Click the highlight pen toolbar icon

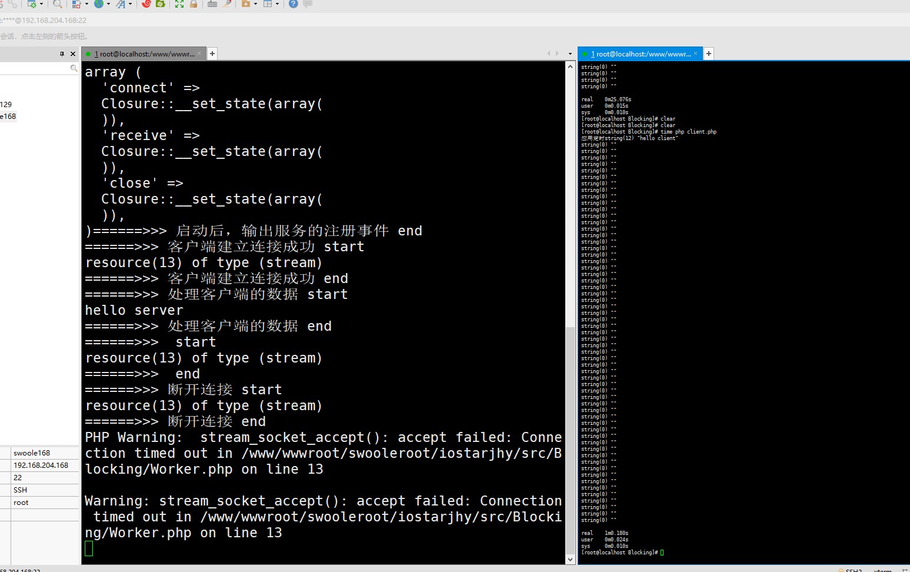pyautogui.click(x=226, y=4)
